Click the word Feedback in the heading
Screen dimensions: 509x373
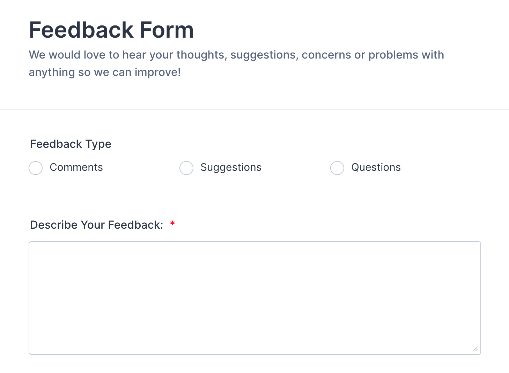click(81, 30)
